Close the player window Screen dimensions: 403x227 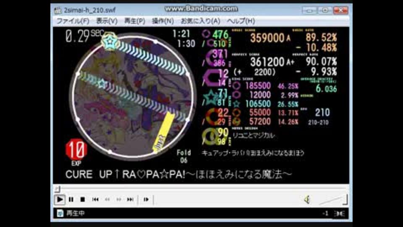340,10
